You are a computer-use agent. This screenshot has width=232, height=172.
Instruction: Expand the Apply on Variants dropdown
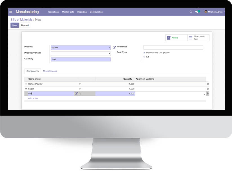(x=204, y=94)
